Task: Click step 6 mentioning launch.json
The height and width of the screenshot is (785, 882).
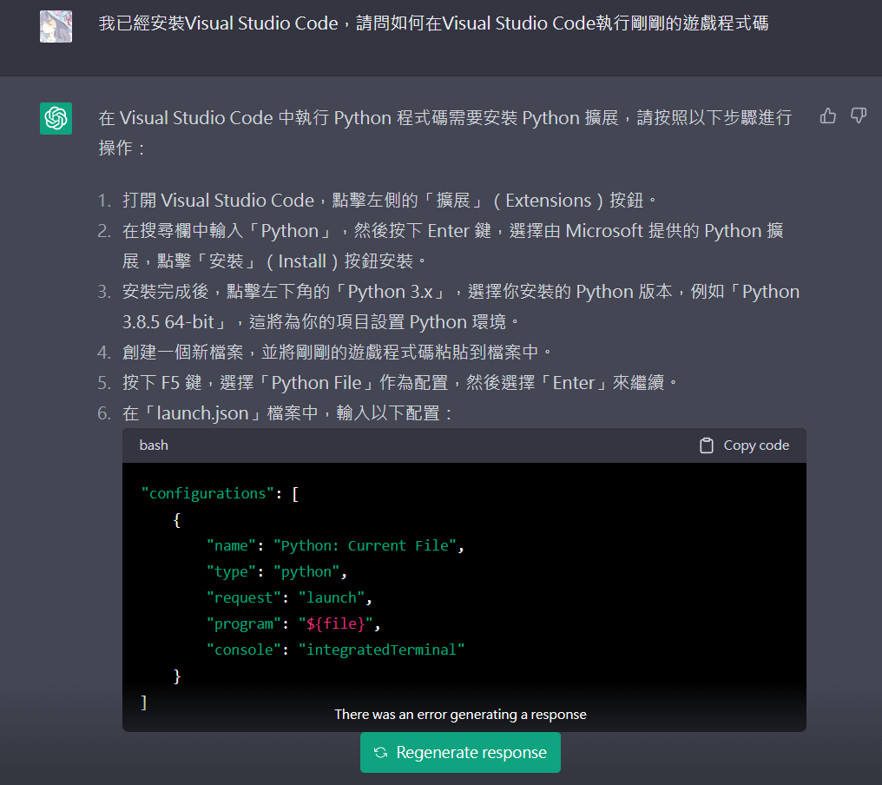Action: 287,413
